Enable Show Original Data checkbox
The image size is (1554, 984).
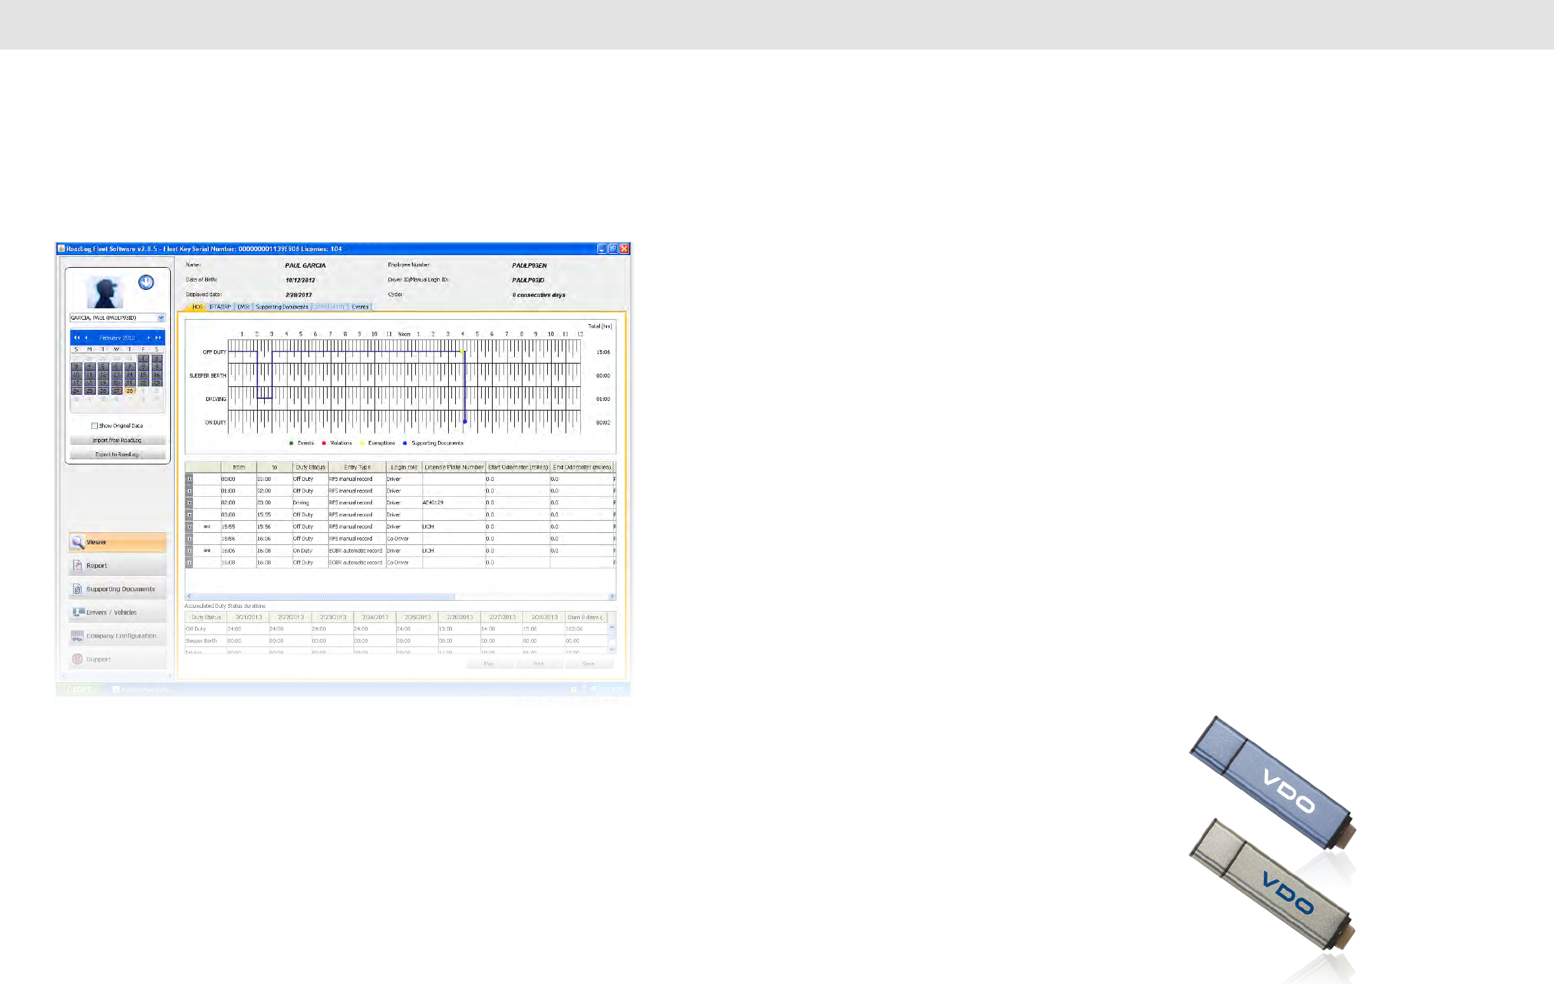point(95,426)
